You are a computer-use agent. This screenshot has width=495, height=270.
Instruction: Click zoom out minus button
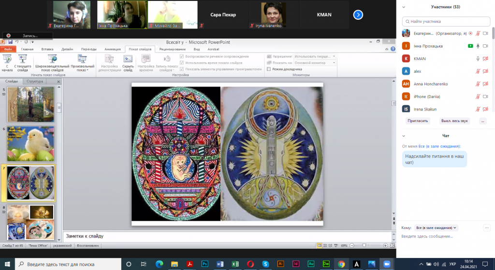(x=352, y=245)
